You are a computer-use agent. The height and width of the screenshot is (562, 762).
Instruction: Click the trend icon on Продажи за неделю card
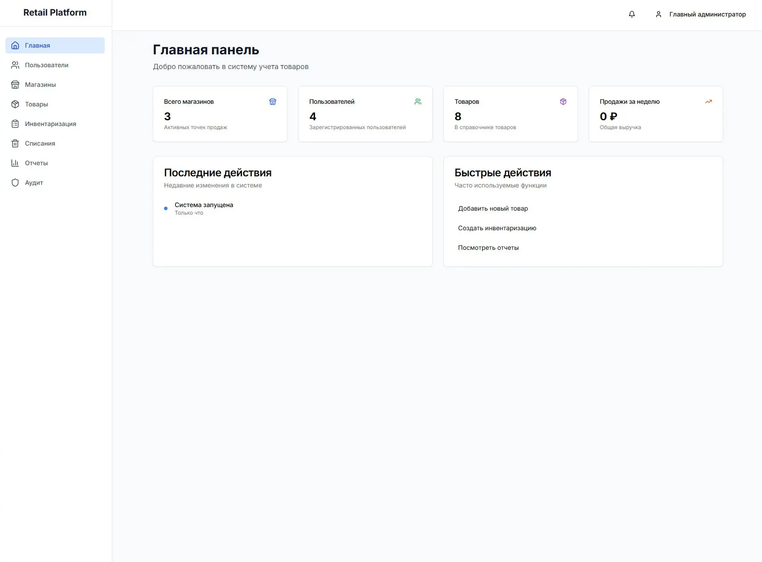(709, 102)
